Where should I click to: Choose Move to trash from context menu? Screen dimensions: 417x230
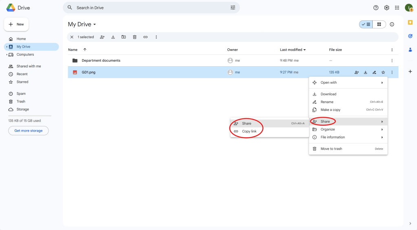(x=331, y=149)
